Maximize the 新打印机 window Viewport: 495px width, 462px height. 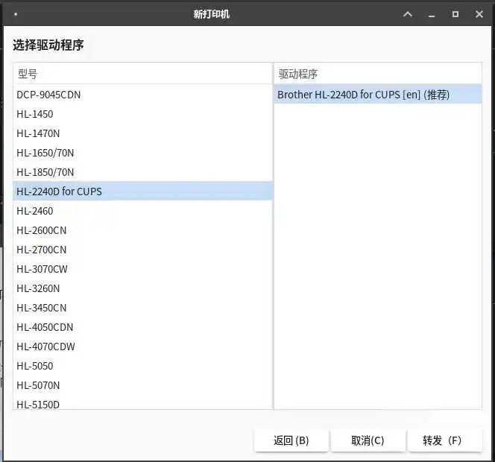pos(455,14)
